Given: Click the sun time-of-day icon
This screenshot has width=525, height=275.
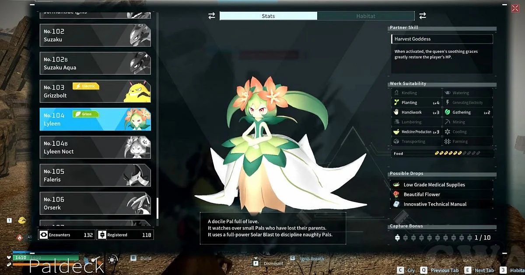Looking at the screenshot, I should click(x=113, y=259).
